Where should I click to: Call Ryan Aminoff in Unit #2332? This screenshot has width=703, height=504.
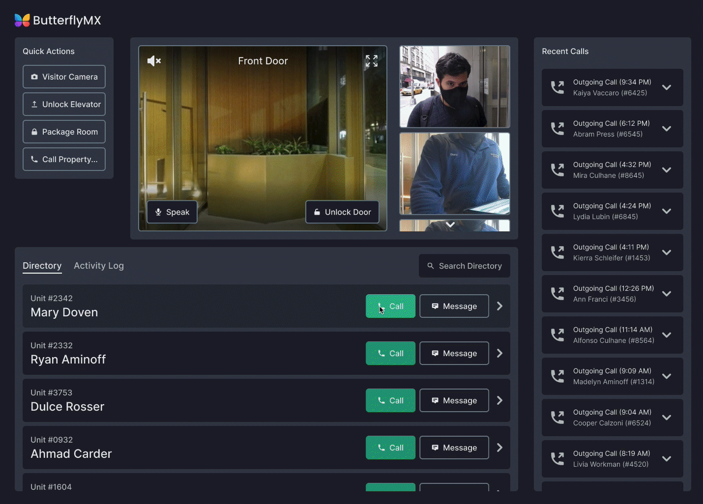pyautogui.click(x=390, y=353)
